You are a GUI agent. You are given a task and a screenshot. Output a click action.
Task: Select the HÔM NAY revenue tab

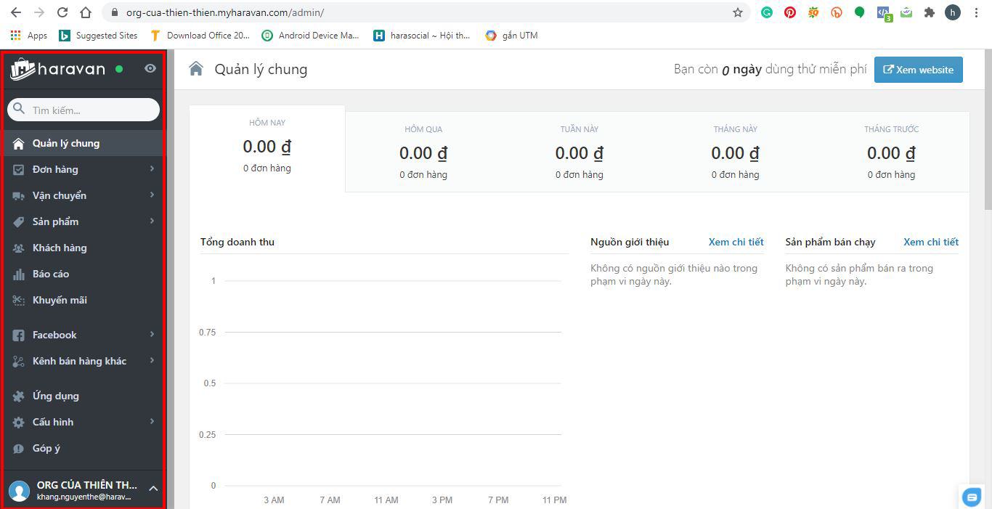click(x=267, y=148)
